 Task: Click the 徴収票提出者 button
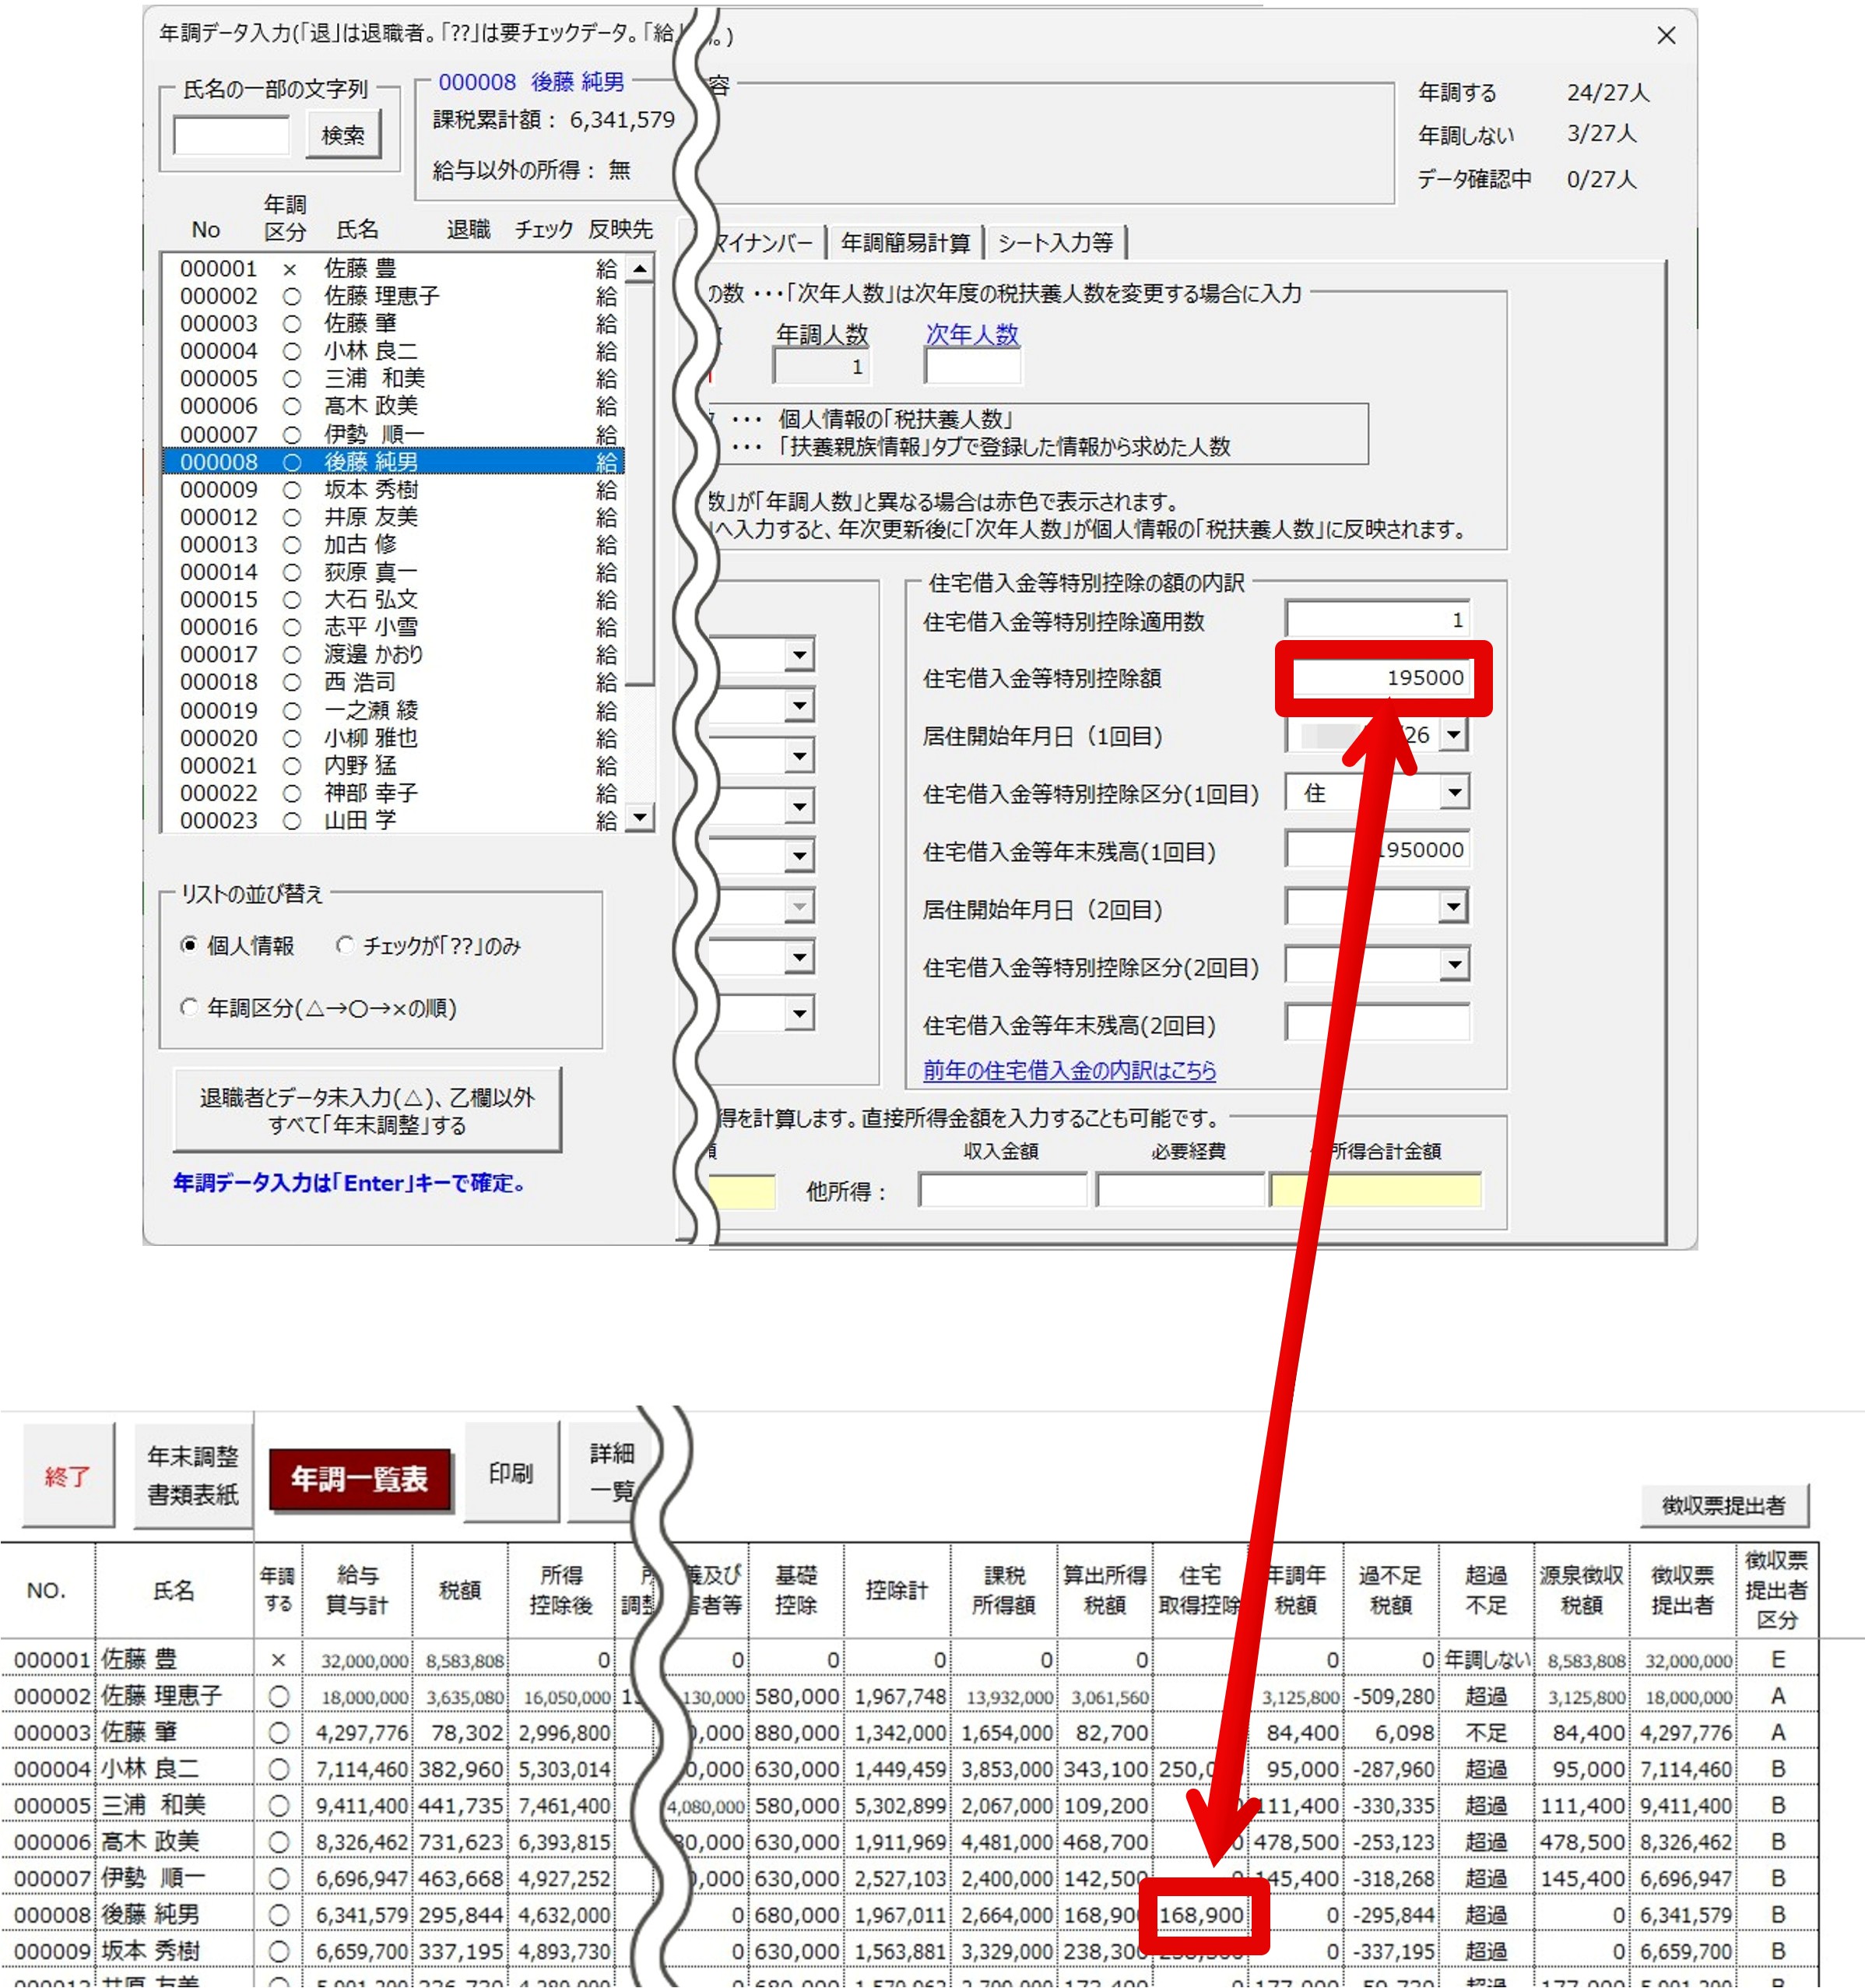(1723, 1506)
